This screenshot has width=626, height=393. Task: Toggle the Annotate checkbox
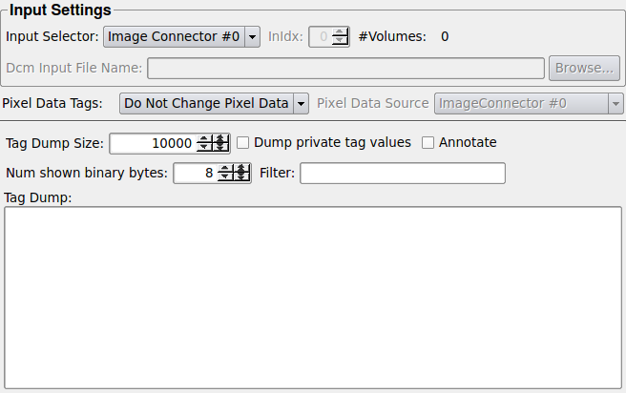[428, 143]
